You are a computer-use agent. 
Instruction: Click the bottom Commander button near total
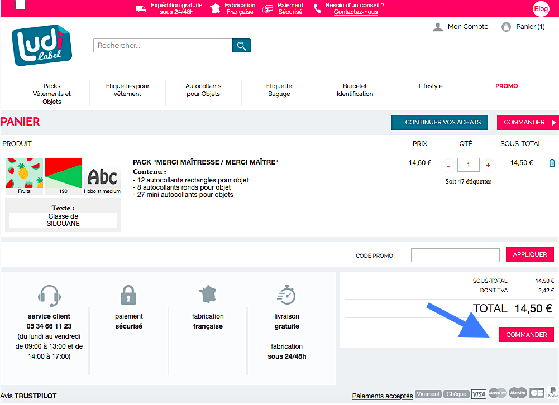tap(526, 335)
